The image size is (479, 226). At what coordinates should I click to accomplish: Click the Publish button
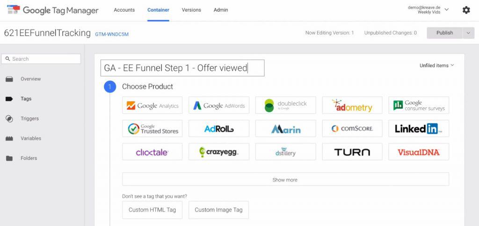click(444, 33)
